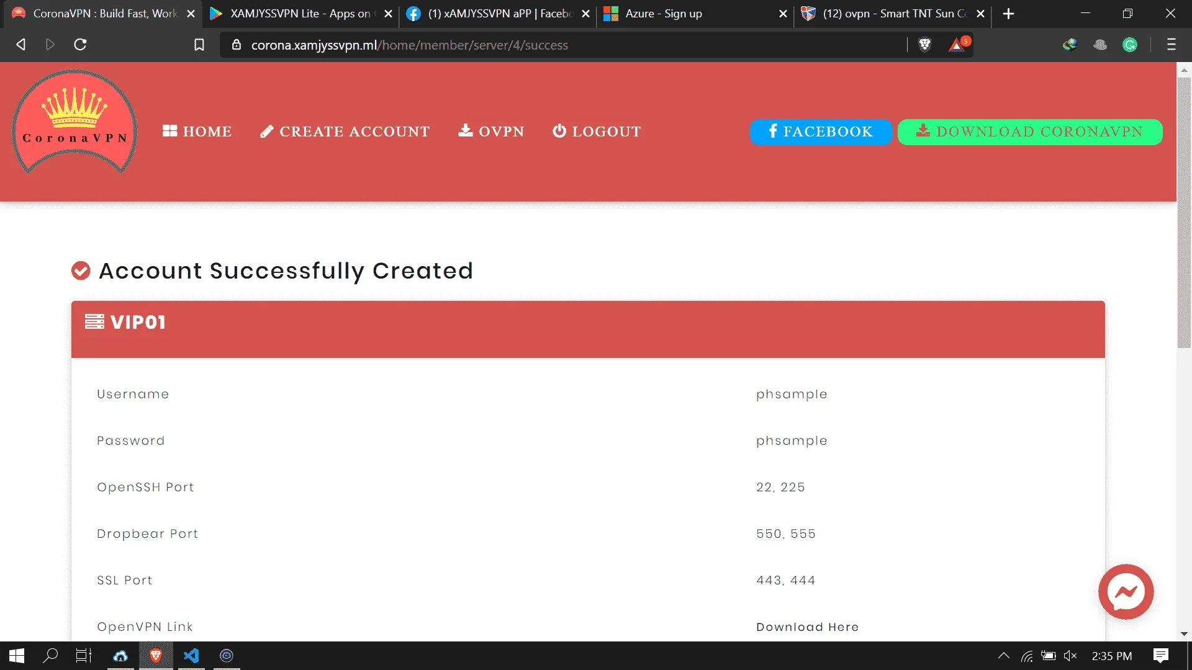The height and width of the screenshot is (670, 1192).
Task: Open Task View on taskbar
Action: pyautogui.click(x=84, y=656)
